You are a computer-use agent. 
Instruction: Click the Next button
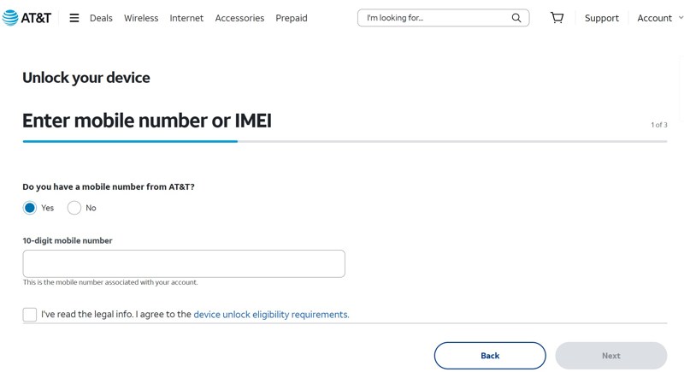[x=611, y=356]
